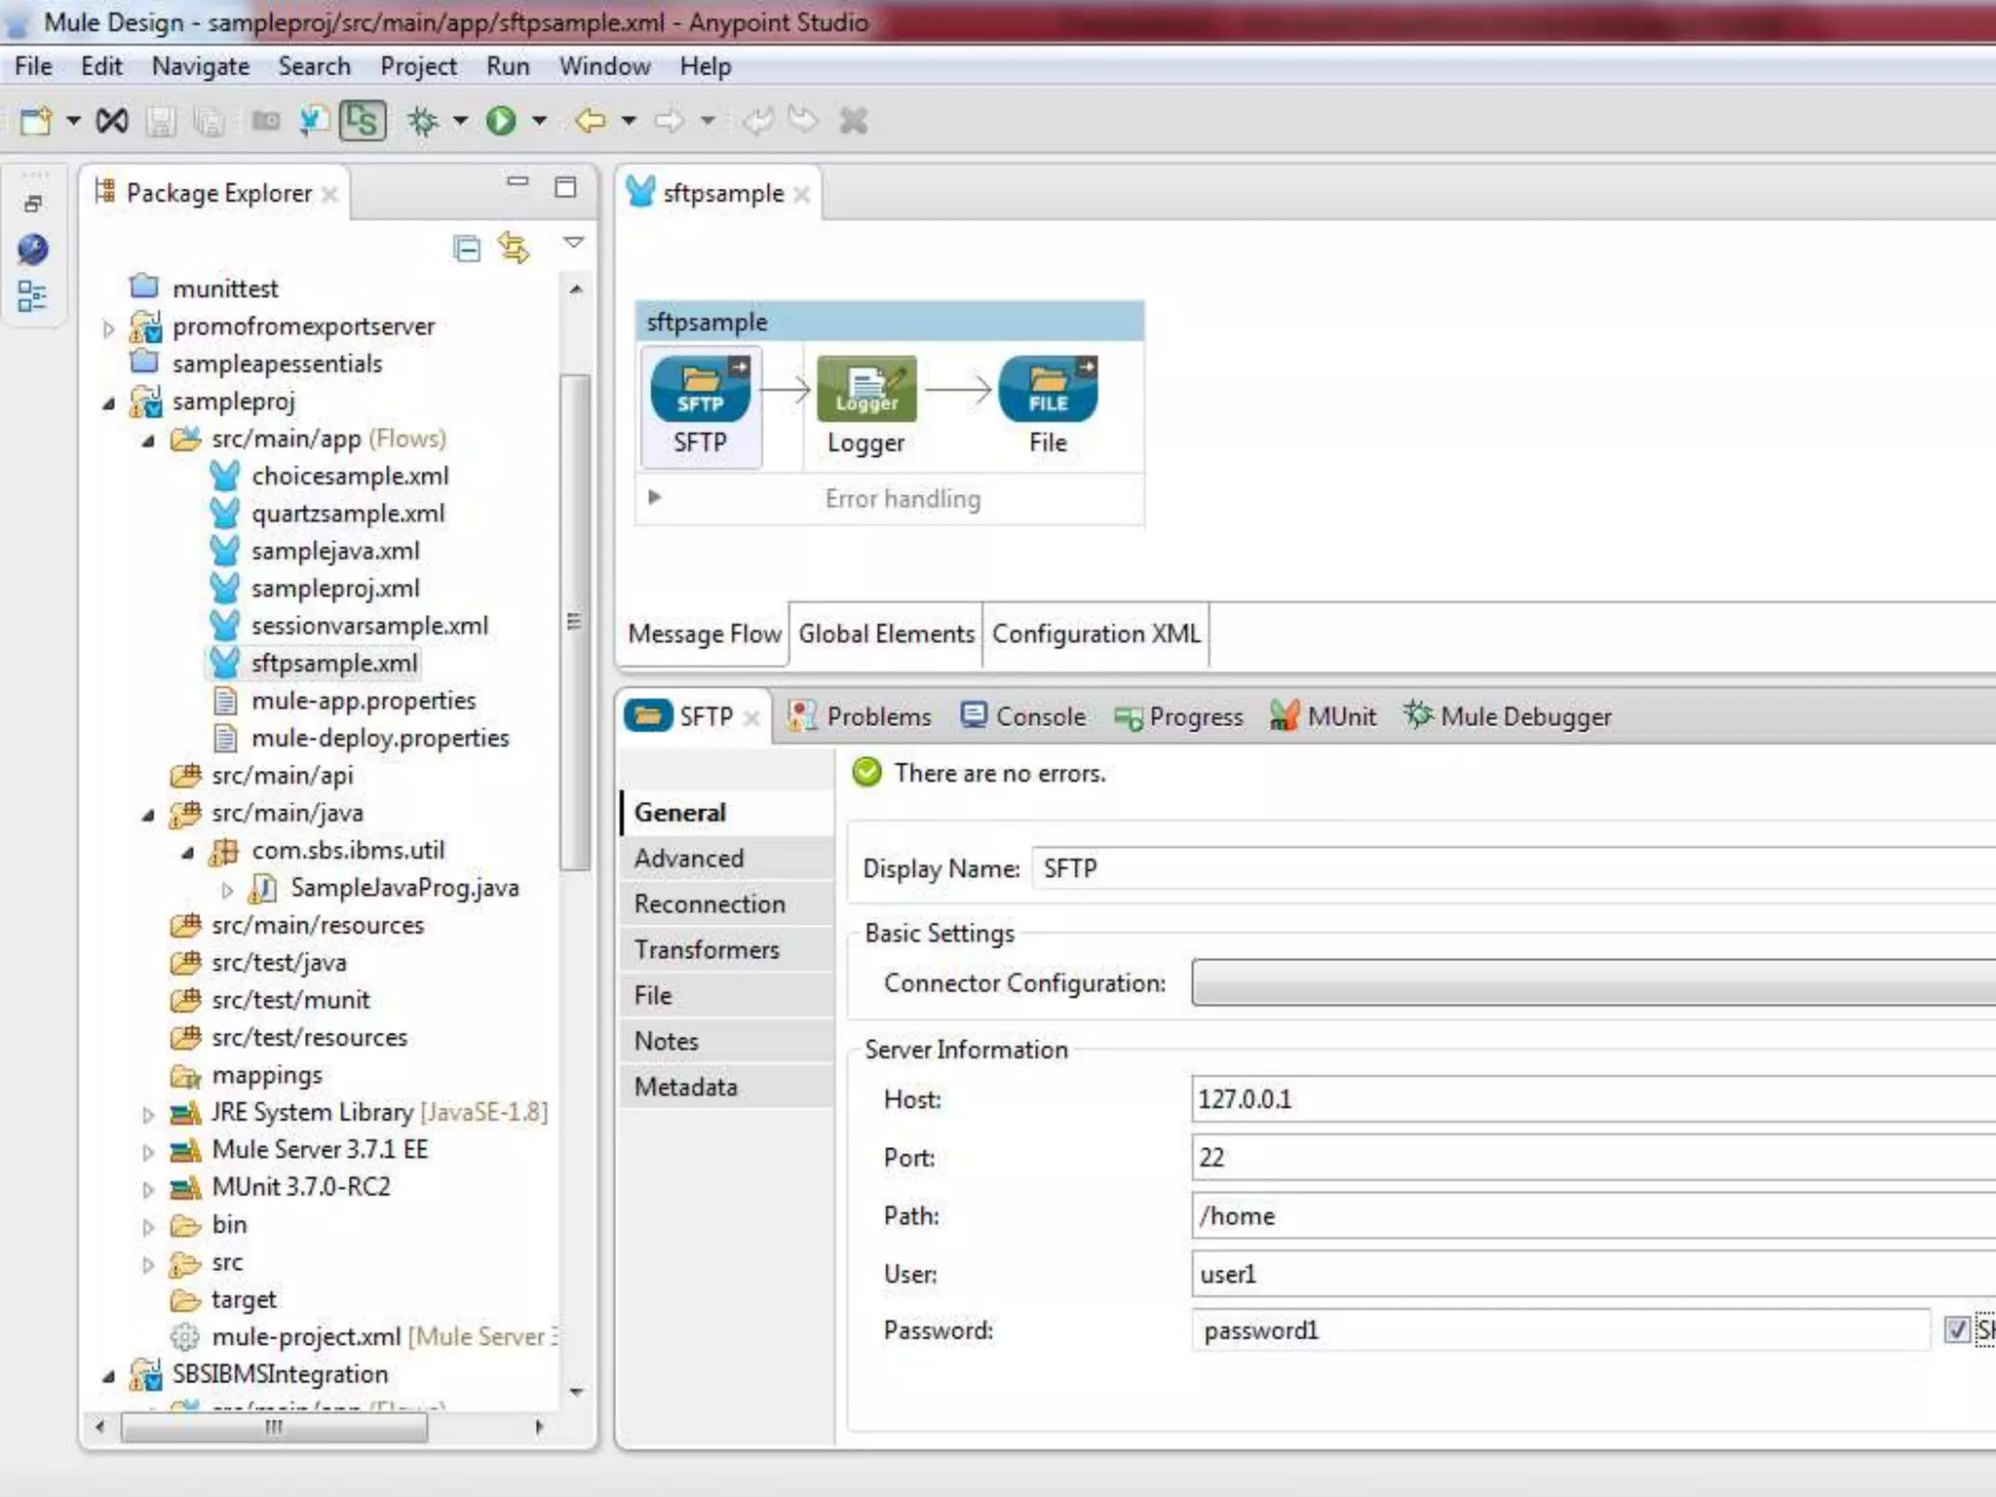Open the Project menu

(418, 66)
